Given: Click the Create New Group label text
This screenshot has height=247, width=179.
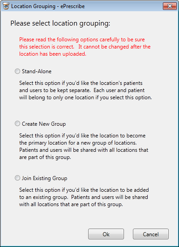Looking at the screenshot, I should (x=44, y=124).
